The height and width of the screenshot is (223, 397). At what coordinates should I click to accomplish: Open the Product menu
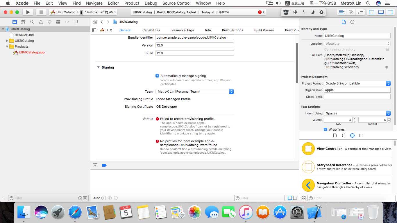[132, 3]
